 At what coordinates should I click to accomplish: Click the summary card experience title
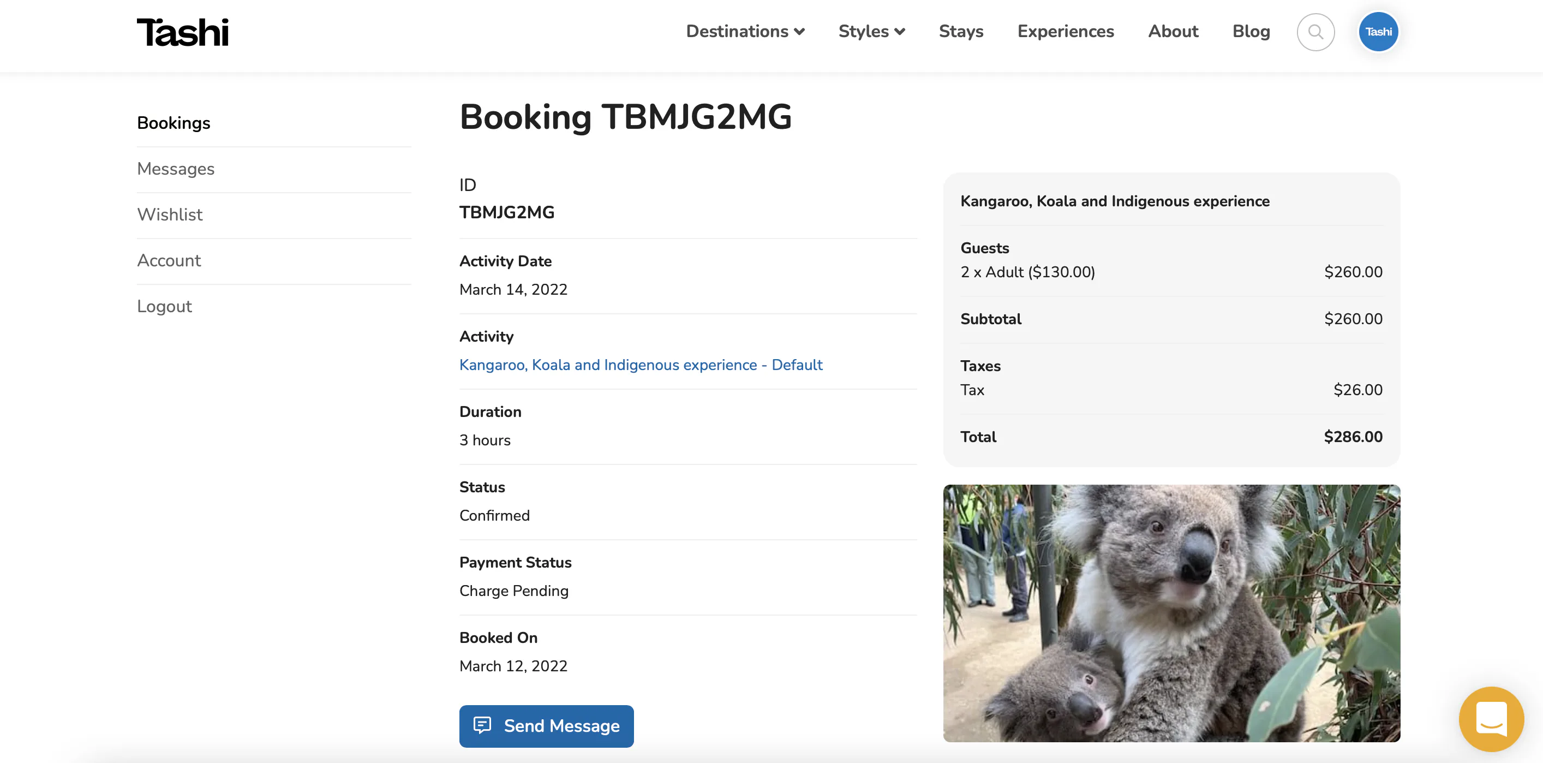(x=1115, y=201)
